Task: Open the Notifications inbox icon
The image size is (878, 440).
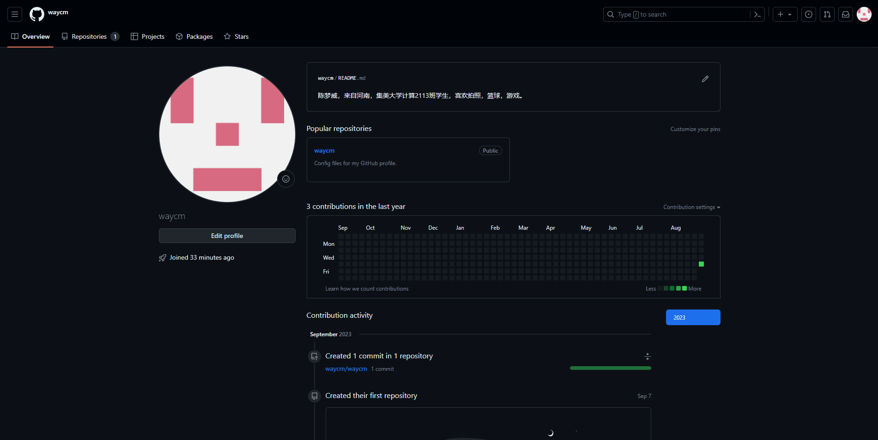Action: point(846,14)
